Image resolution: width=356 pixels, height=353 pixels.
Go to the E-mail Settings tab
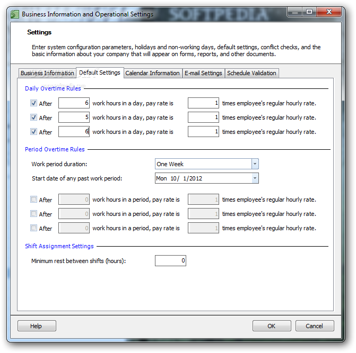(x=203, y=73)
